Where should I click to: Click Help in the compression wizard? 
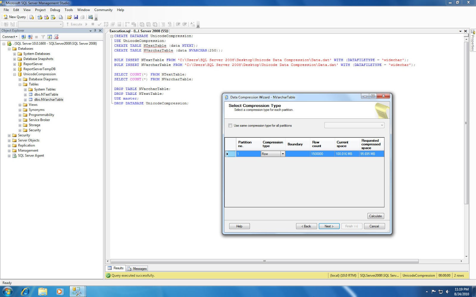coord(239,226)
